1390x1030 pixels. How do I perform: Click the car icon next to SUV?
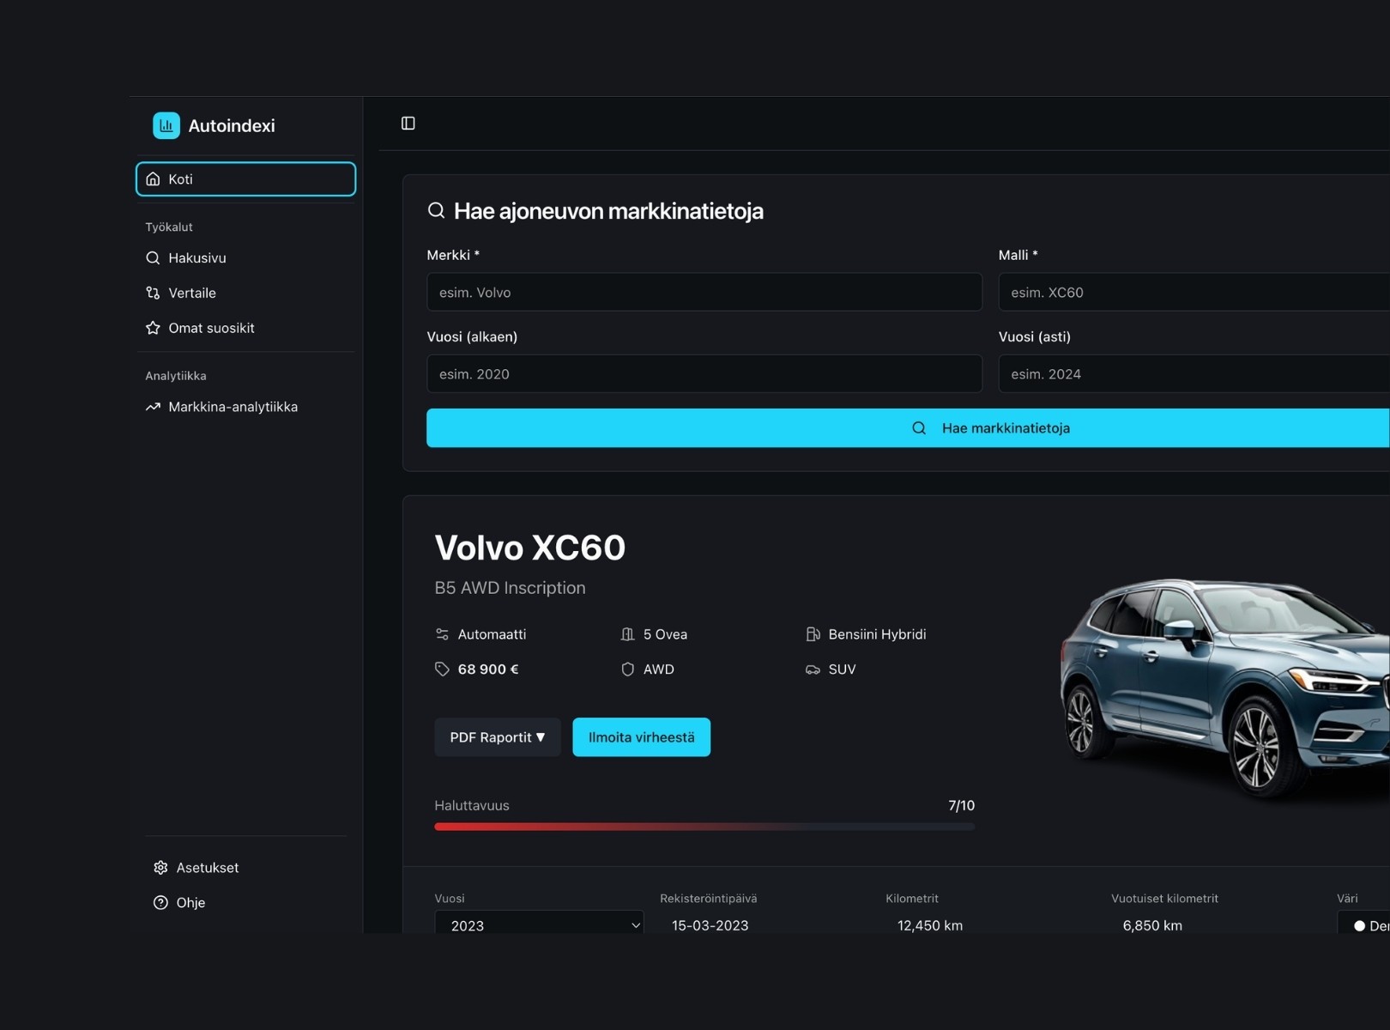point(813,669)
